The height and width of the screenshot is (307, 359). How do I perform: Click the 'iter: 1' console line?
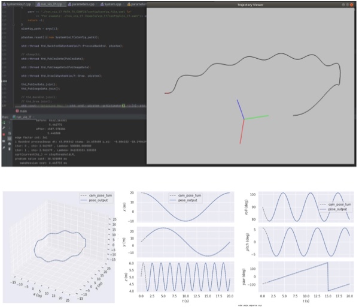[x=56, y=150]
